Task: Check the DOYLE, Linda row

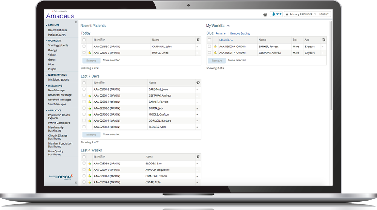Action: click(84, 53)
